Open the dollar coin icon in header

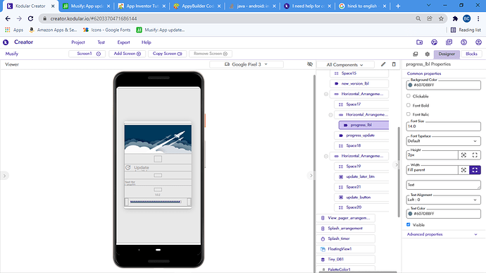click(463, 42)
